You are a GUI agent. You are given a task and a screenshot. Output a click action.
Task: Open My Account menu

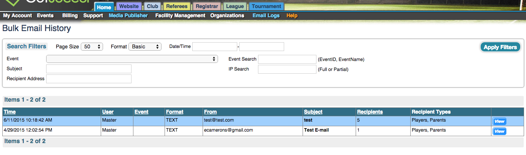(17, 16)
